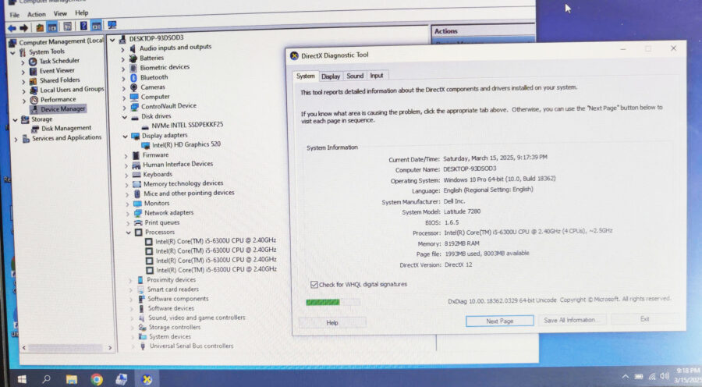
Task: Select the Cameras device icon
Action: click(x=134, y=87)
